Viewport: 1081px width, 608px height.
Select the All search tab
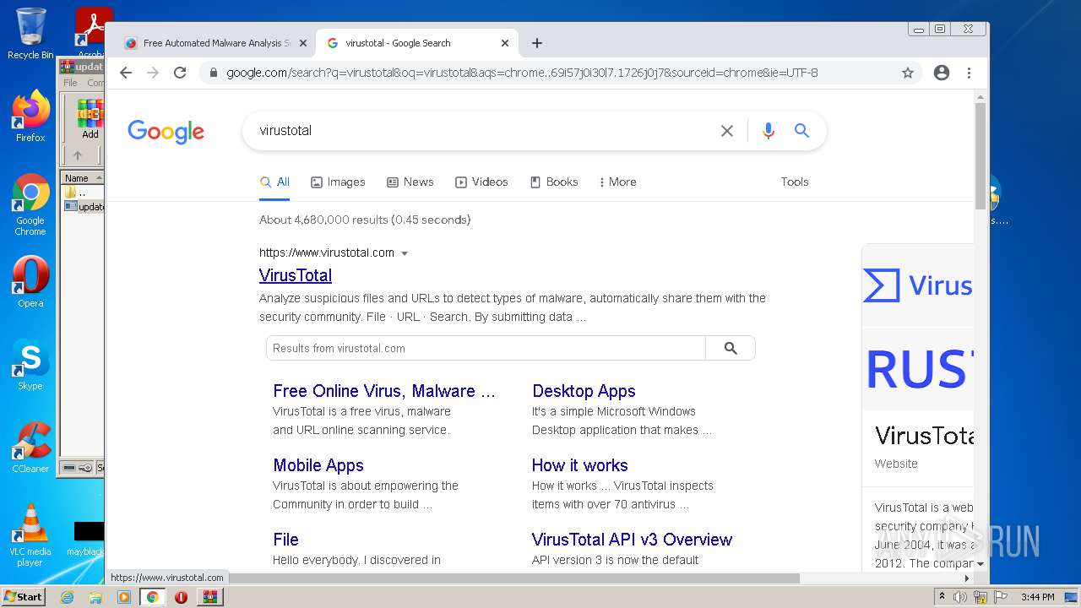[274, 182]
